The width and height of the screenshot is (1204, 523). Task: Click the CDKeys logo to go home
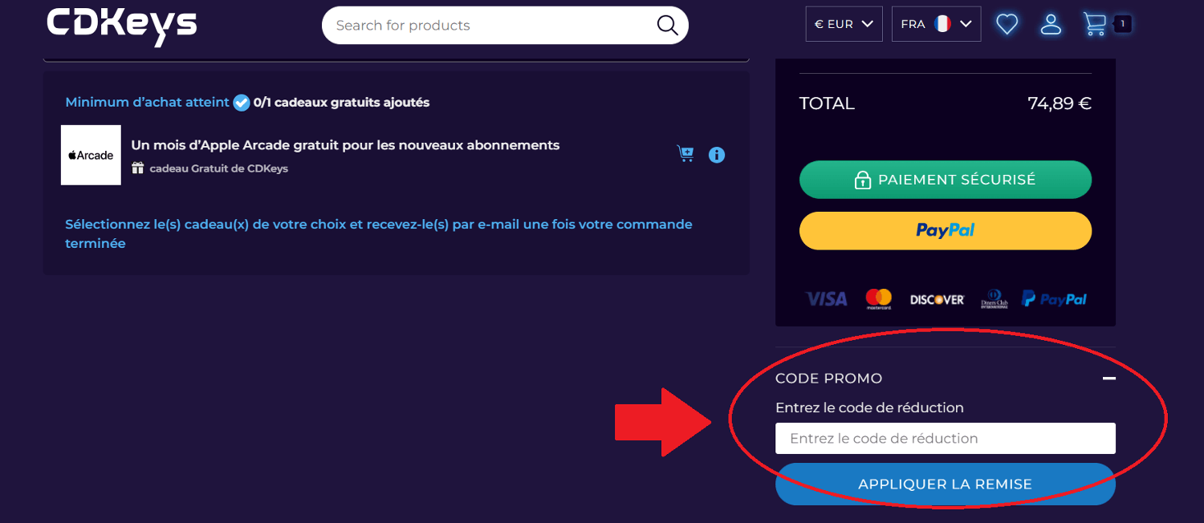(x=121, y=26)
